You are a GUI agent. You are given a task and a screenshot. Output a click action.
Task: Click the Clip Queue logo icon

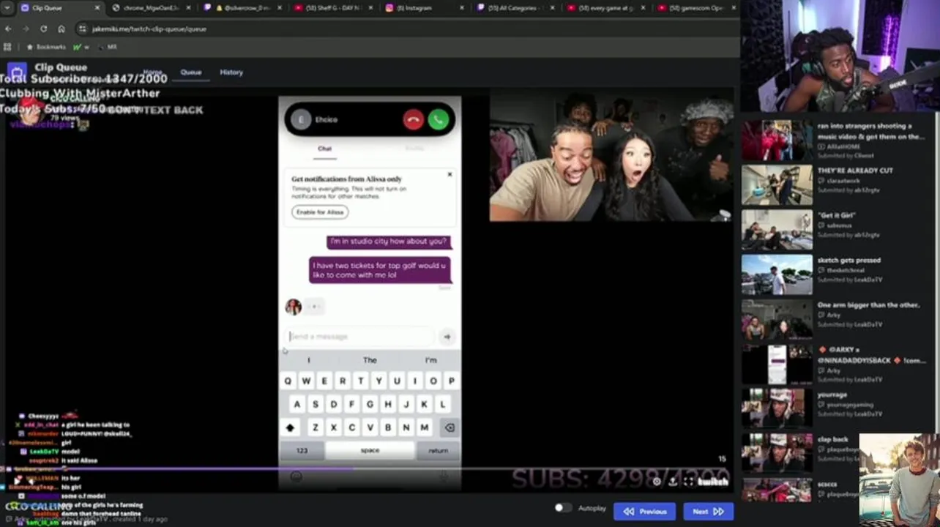[x=17, y=72]
